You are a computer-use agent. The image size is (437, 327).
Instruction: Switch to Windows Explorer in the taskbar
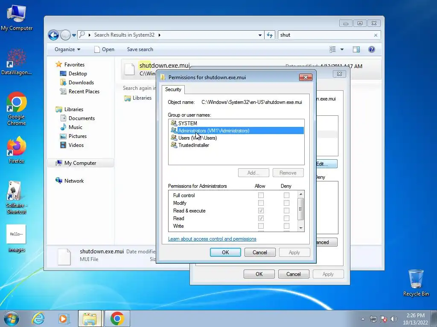90,318
